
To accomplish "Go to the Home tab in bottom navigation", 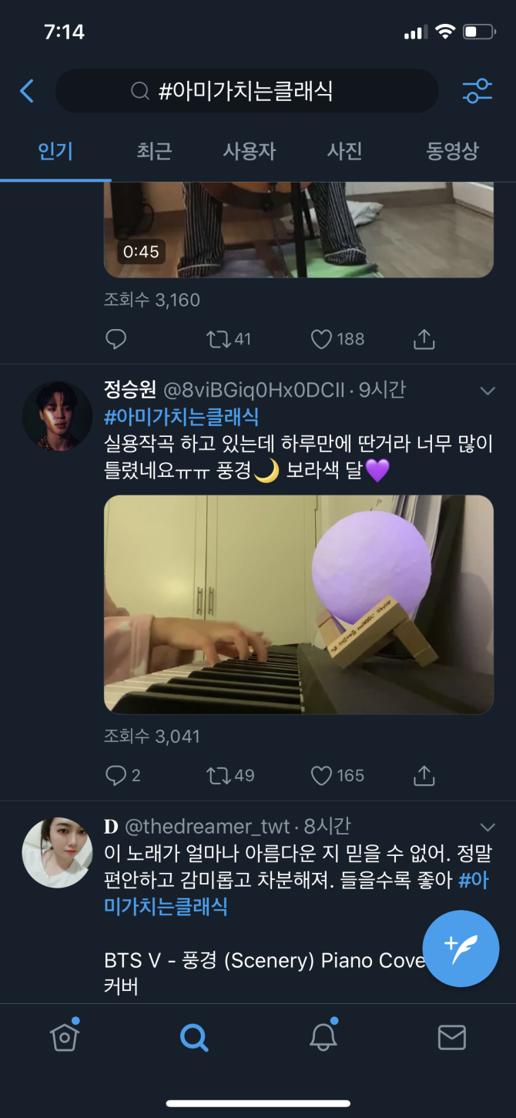I will pos(64,1037).
